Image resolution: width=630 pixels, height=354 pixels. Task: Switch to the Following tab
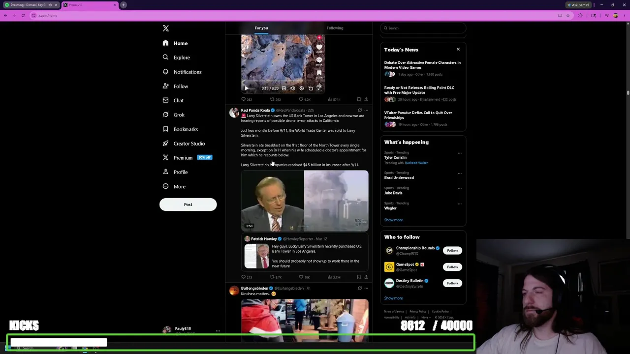coord(335,28)
